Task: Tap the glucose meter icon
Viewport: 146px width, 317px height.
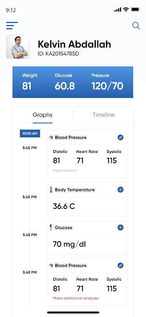Action: [x=51, y=228]
